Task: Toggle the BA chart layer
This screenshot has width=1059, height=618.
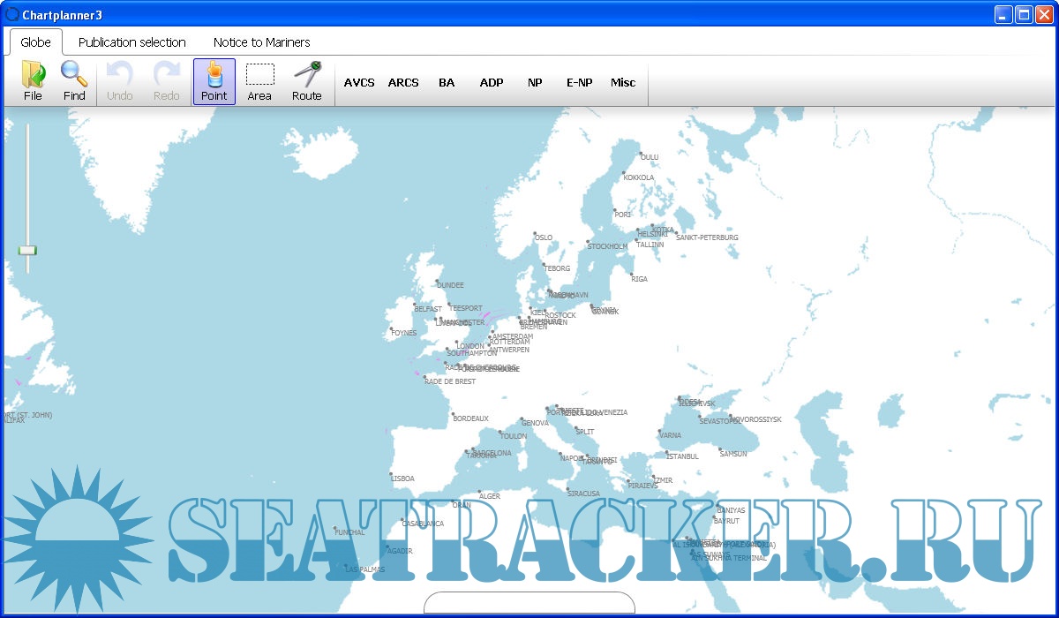Action: click(x=447, y=82)
